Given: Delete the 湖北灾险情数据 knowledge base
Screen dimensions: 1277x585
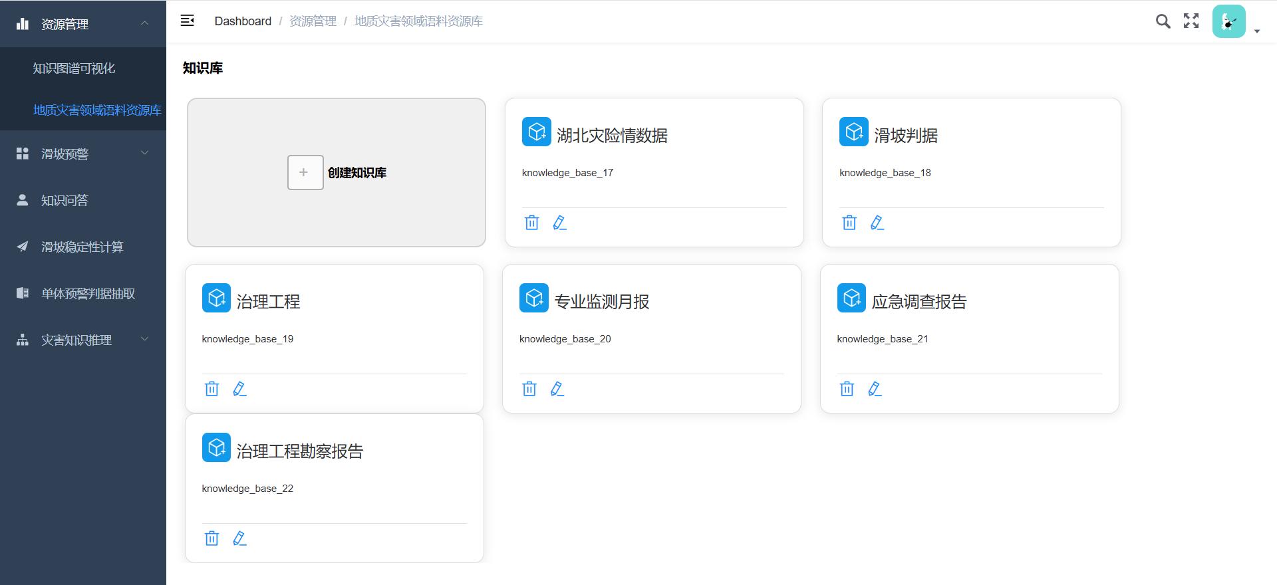Looking at the screenshot, I should tap(531, 223).
